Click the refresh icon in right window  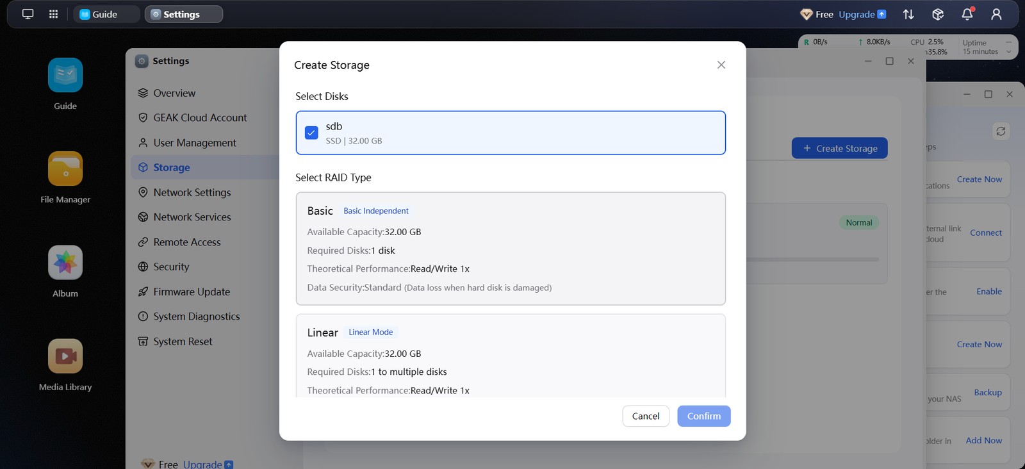[x=1001, y=131]
